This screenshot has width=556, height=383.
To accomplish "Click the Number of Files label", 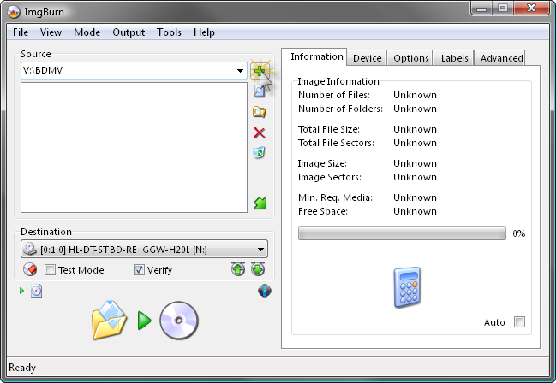I will pyautogui.click(x=334, y=95).
